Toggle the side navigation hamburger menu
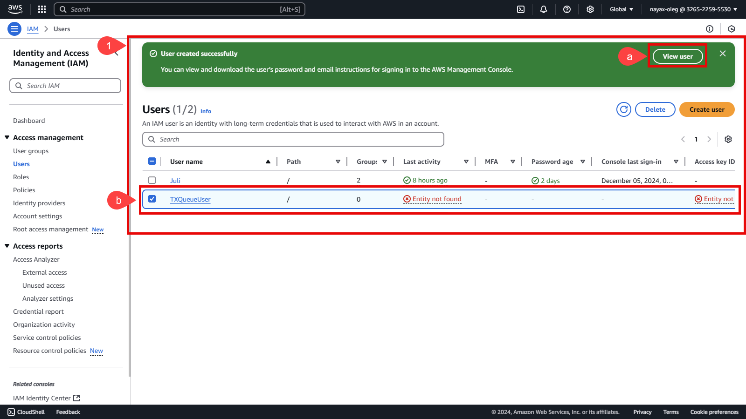The height and width of the screenshot is (419, 746). [x=14, y=29]
